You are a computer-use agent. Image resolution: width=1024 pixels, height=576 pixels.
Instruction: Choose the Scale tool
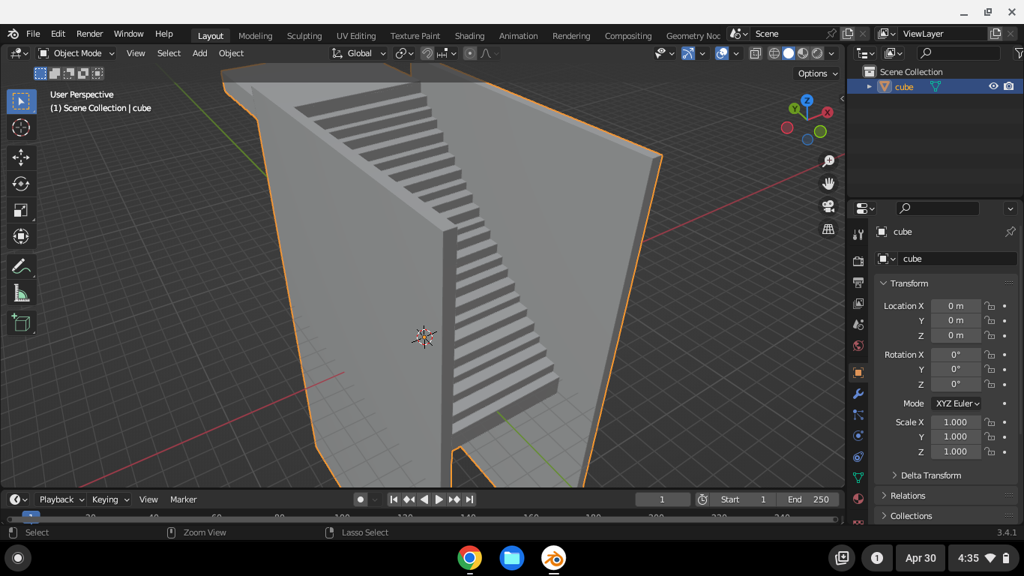(21, 211)
